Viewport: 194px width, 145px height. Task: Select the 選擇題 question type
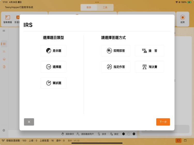point(54,67)
